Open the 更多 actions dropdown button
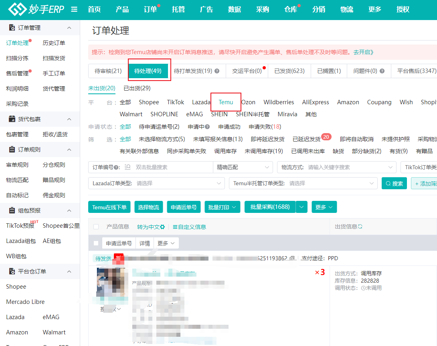Viewport: 437px width, 346px height. click(324, 207)
